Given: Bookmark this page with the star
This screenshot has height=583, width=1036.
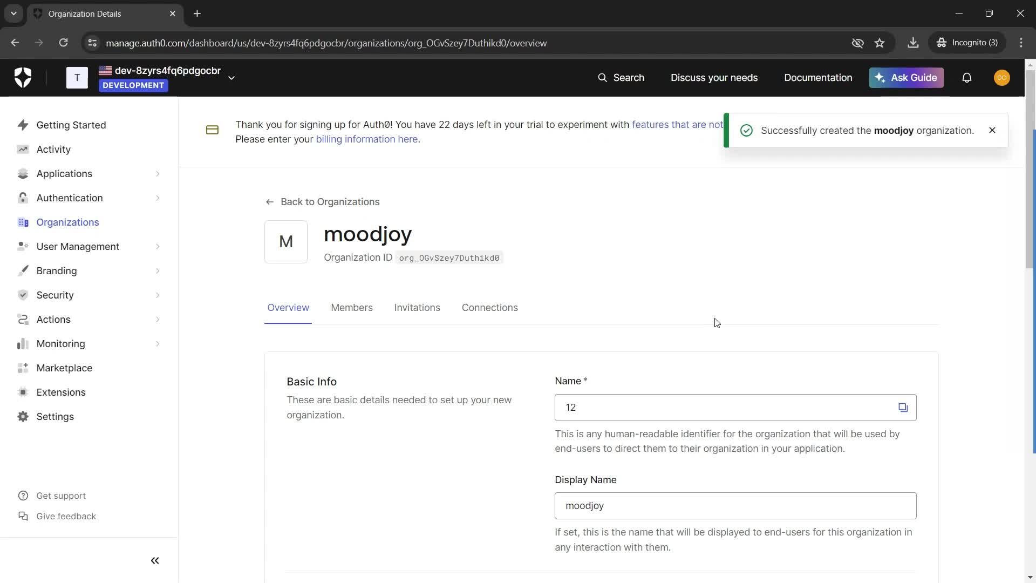Looking at the screenshot, I should pyautogui.click(x=880, y=43).
